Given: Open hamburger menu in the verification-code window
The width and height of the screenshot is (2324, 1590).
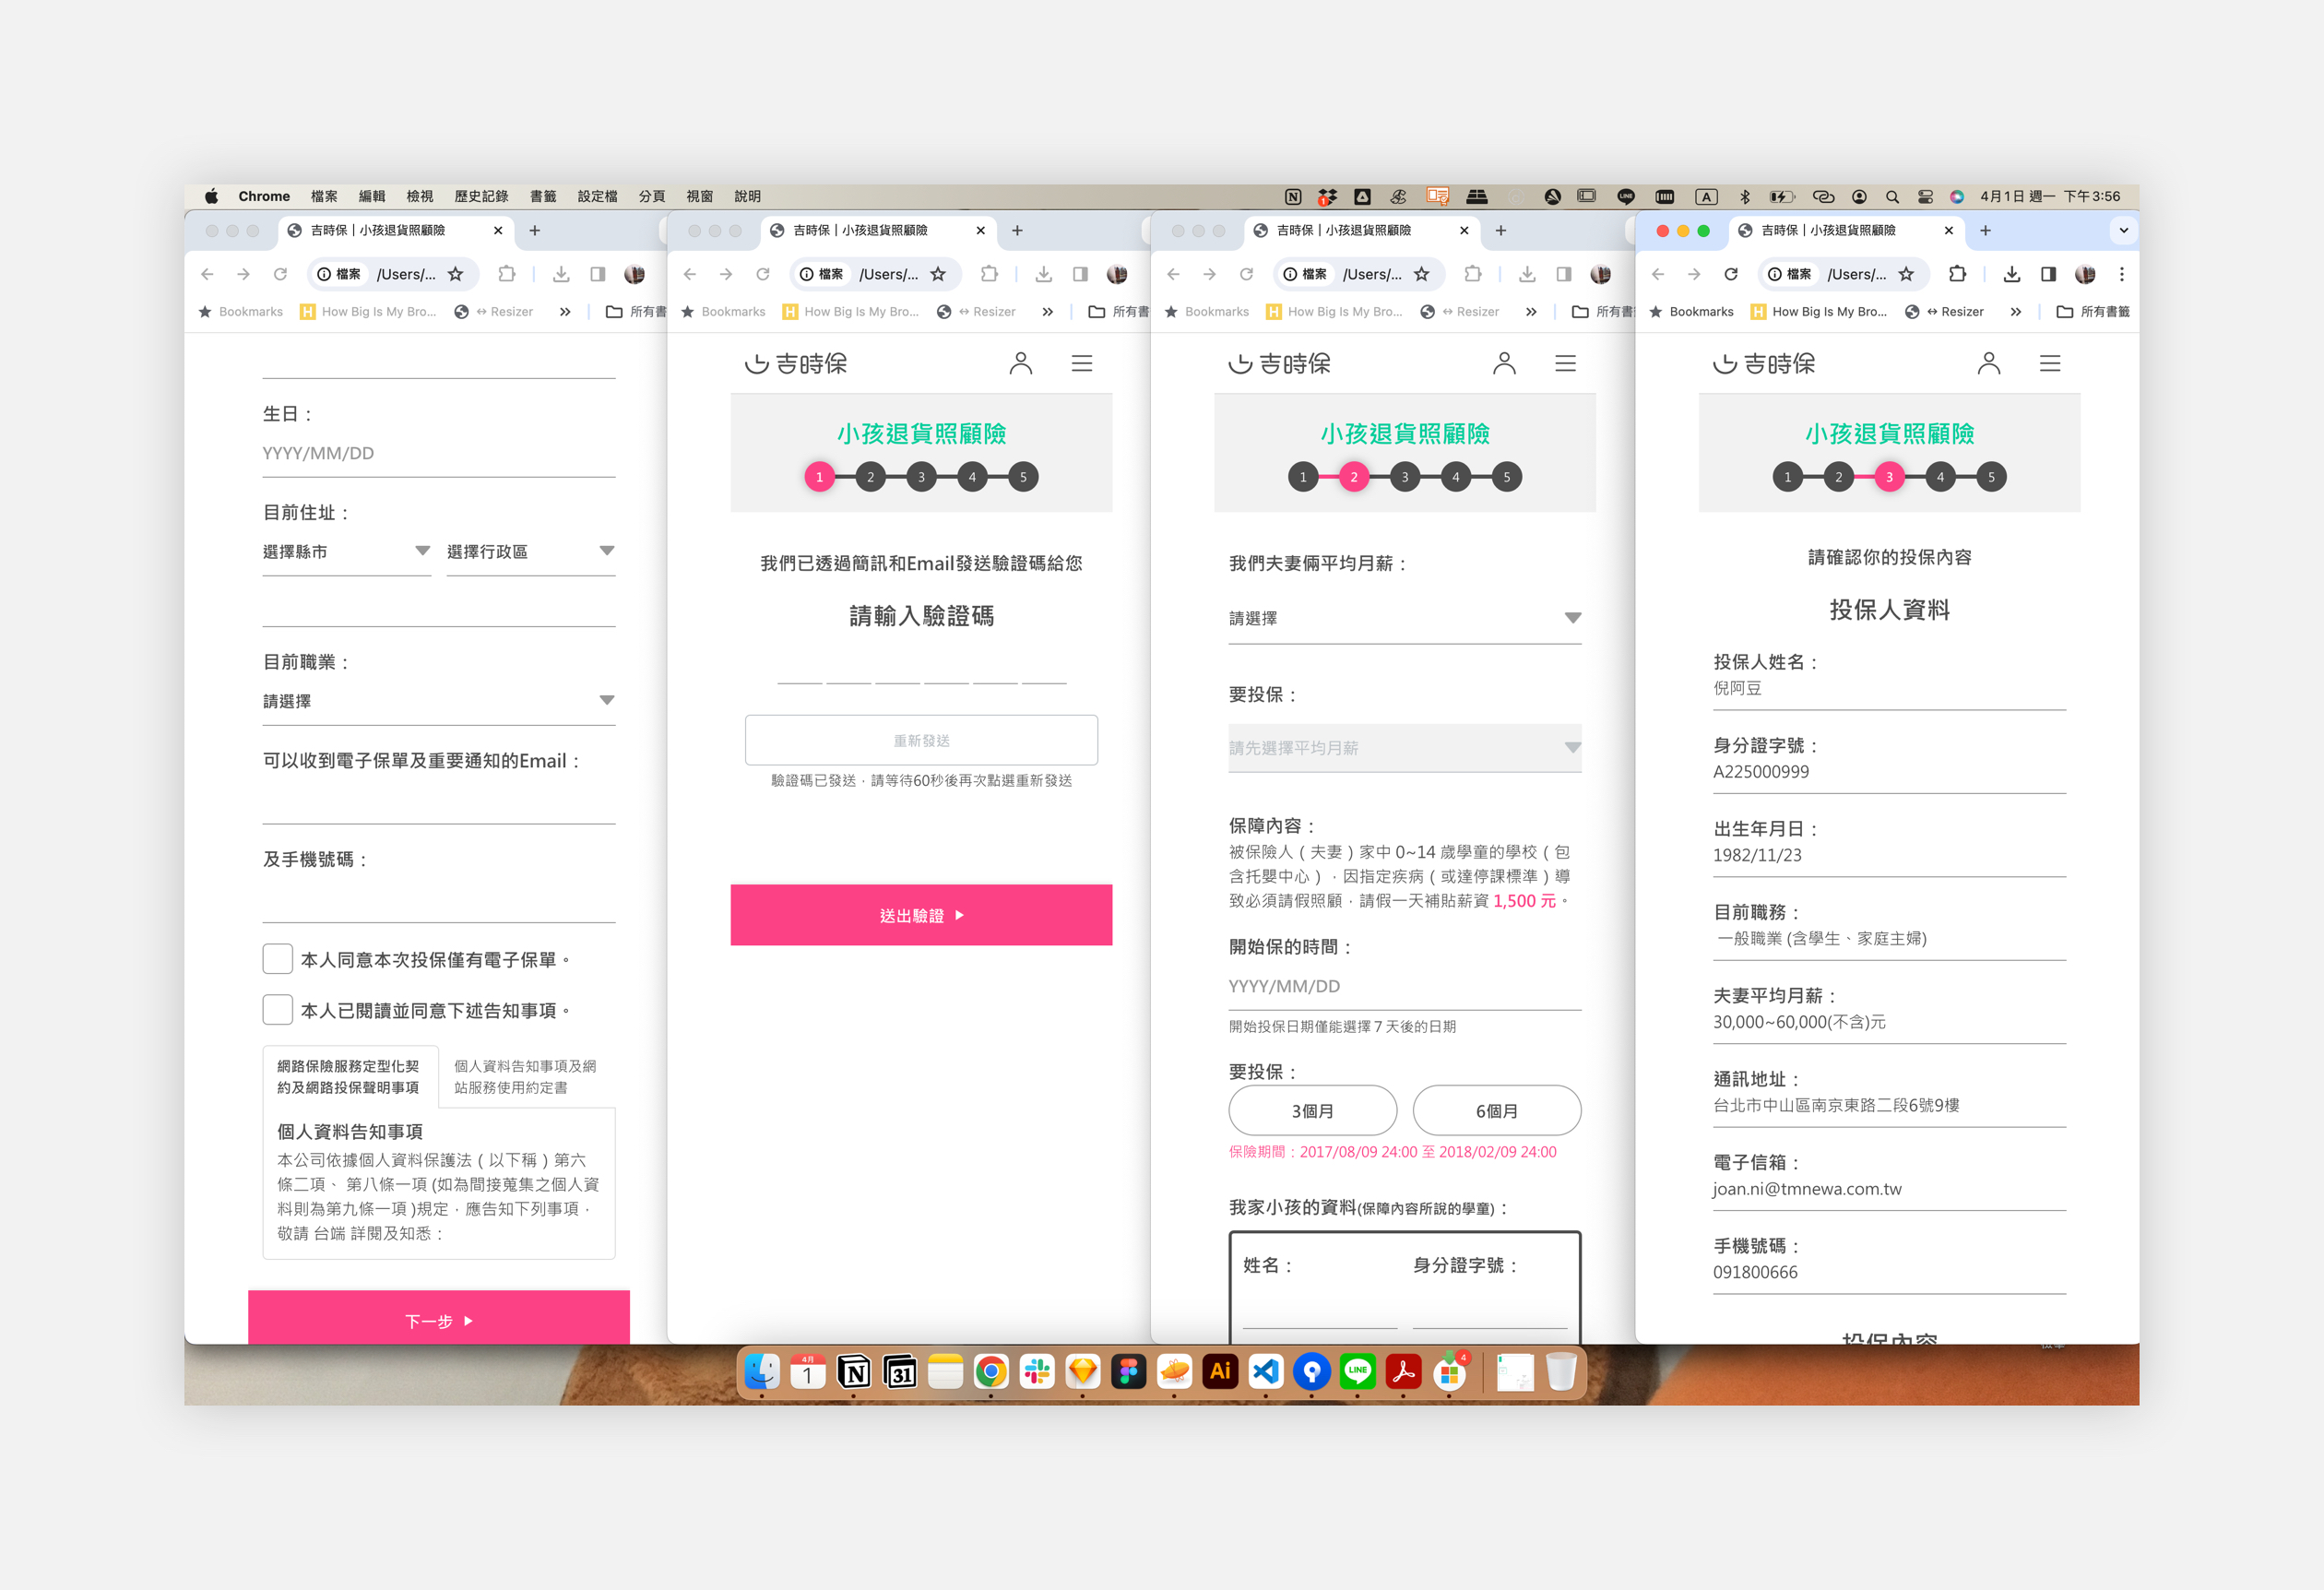Looking at the screenshot, I should tap(1082, 363).
